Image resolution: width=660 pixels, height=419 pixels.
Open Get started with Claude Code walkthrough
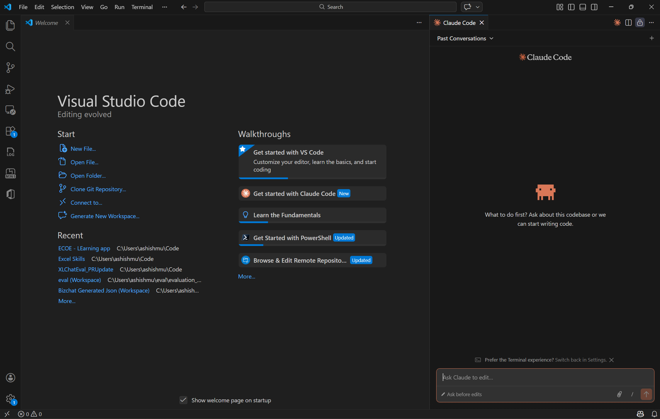(312, 194)
